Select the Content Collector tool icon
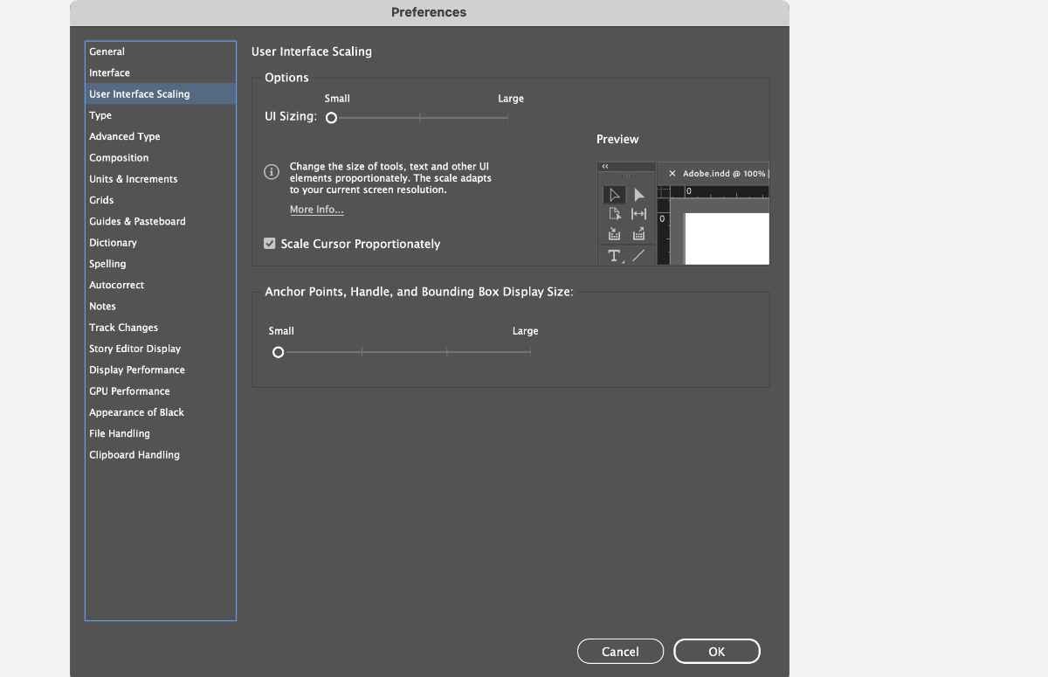Viewport: 1048px width, 677px height. [615, 233]
